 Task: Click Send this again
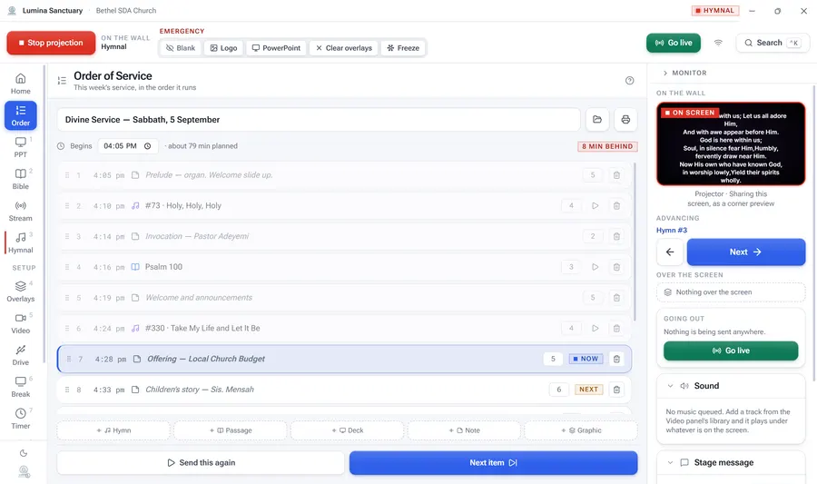pyautogui.click(x=201, y=462)
